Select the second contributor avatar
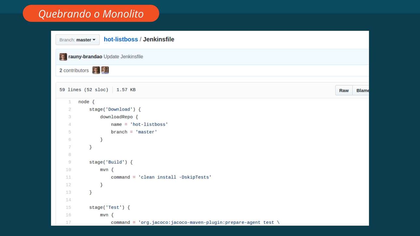 (105, 70)
